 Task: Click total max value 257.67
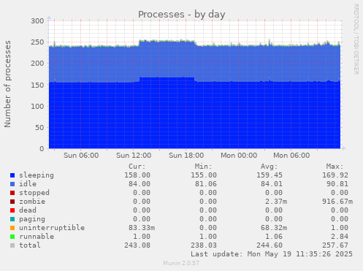pos(335,245)
